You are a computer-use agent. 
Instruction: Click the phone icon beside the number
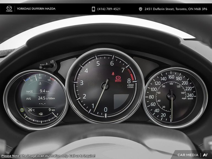(94, 9)
